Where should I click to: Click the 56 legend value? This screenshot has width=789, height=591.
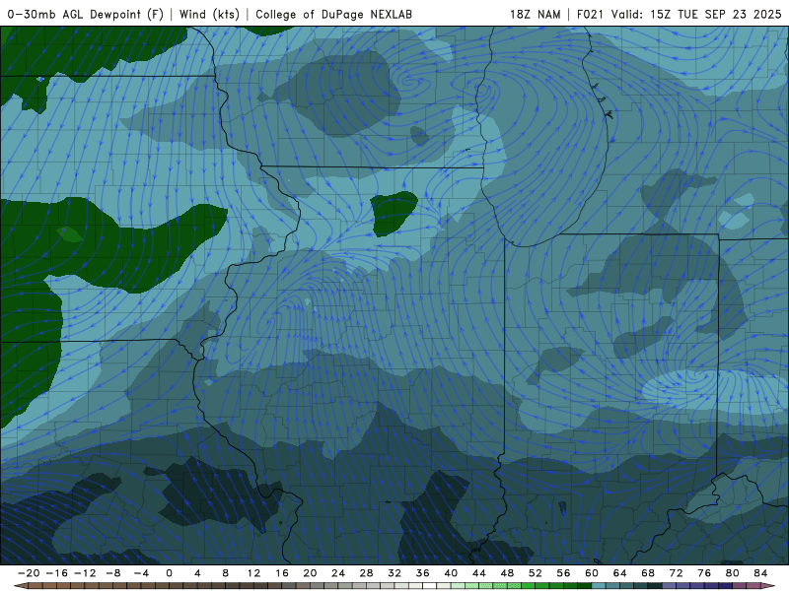(563, 573)
